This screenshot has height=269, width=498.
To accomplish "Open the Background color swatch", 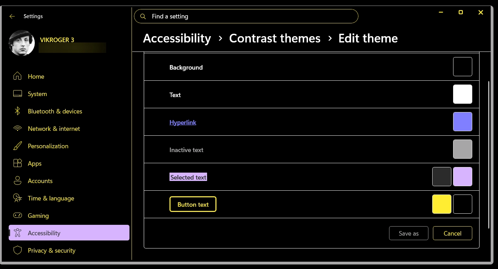I will click(463, 66).
